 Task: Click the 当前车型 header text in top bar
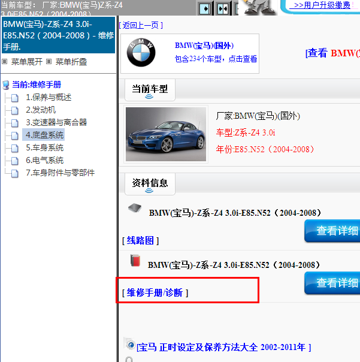pos(62,8)
